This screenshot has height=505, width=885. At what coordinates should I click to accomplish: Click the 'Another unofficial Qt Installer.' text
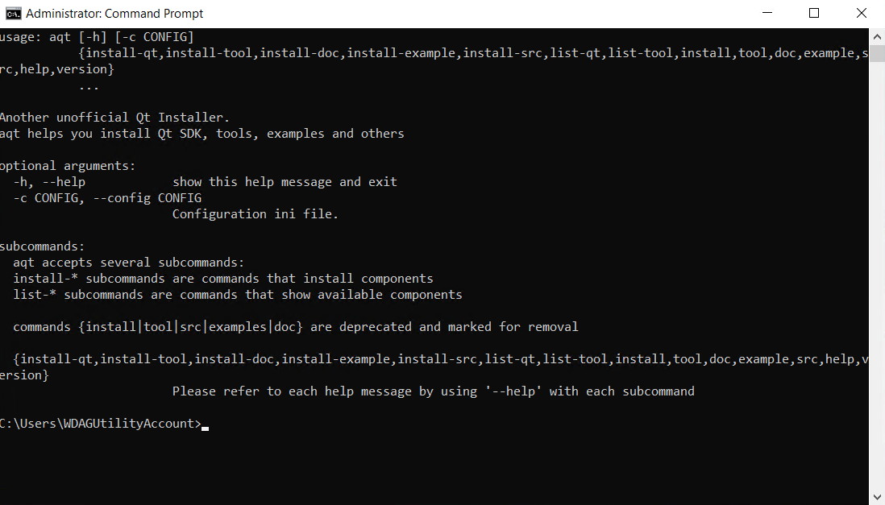(114, 118)
